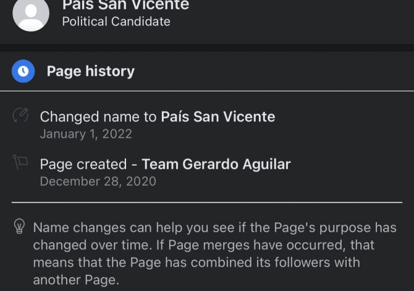414x291 pixels.
Task: Open the País San Vicente page title
Action: point(125,4)
